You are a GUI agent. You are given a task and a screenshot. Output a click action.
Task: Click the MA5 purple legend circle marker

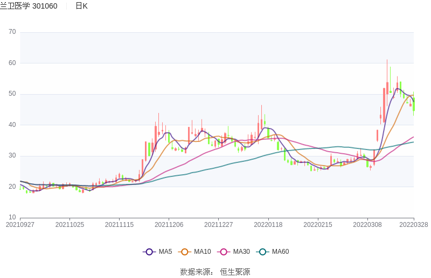tap(149, 252)
